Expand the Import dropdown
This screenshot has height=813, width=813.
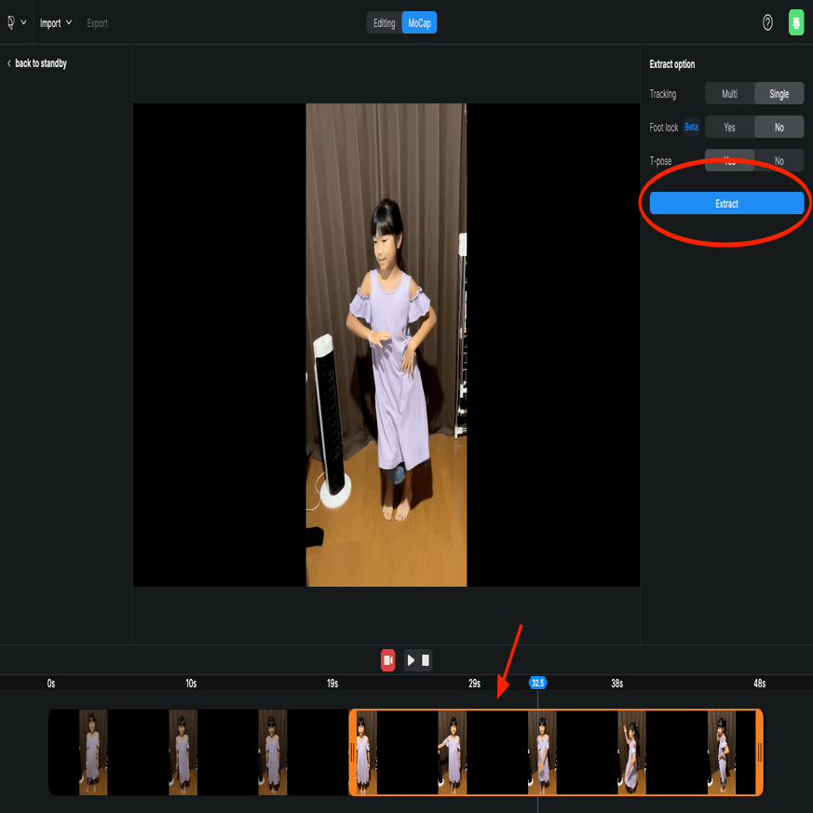(x=56, y=22)
